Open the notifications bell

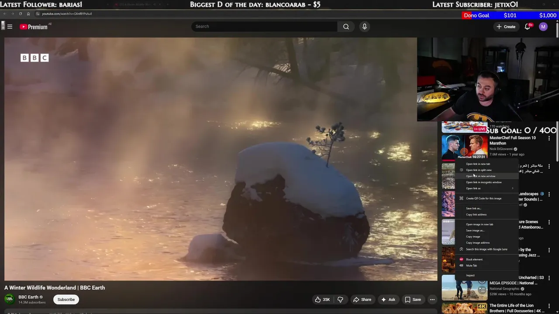point(528,27)
